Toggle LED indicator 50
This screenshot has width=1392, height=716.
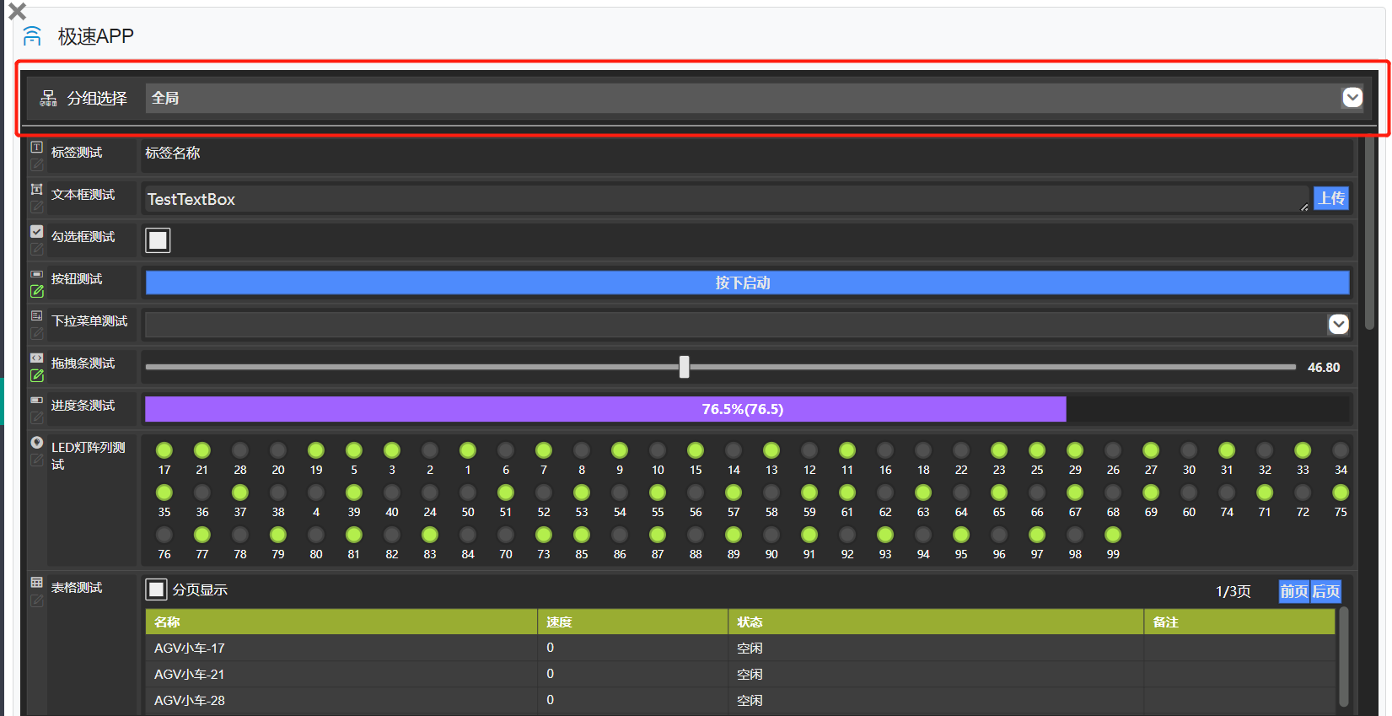(468, 493)
